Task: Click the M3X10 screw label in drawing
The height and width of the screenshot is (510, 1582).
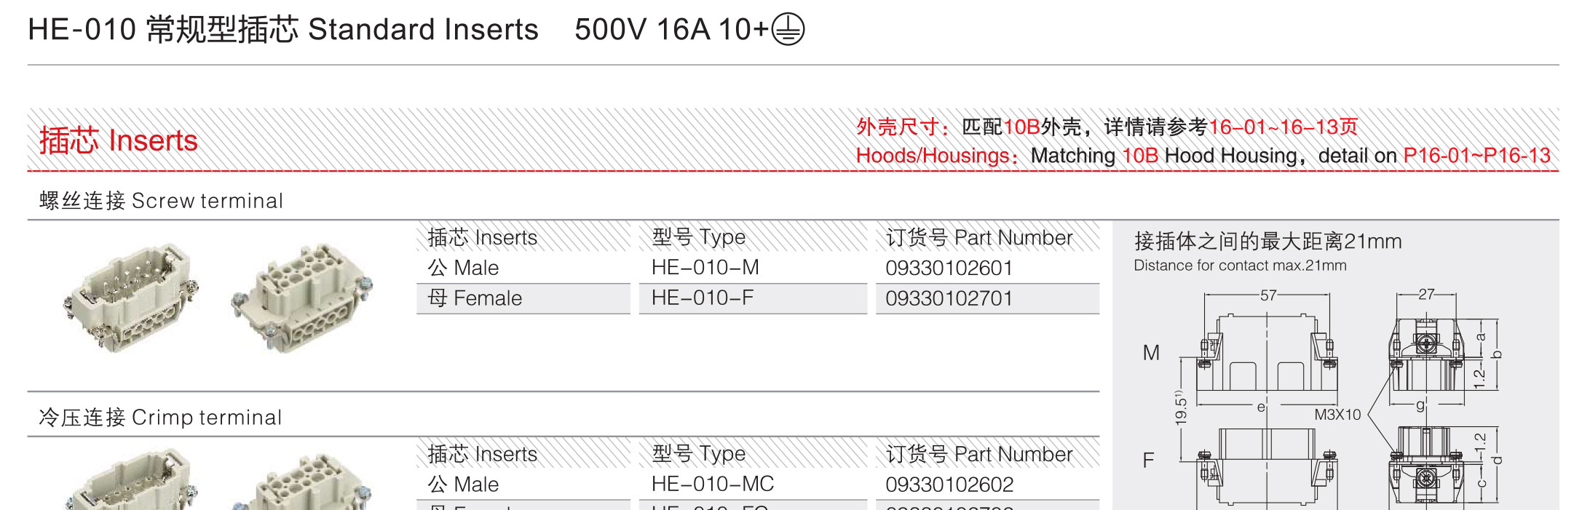Action: click(x=1337, y=415)
